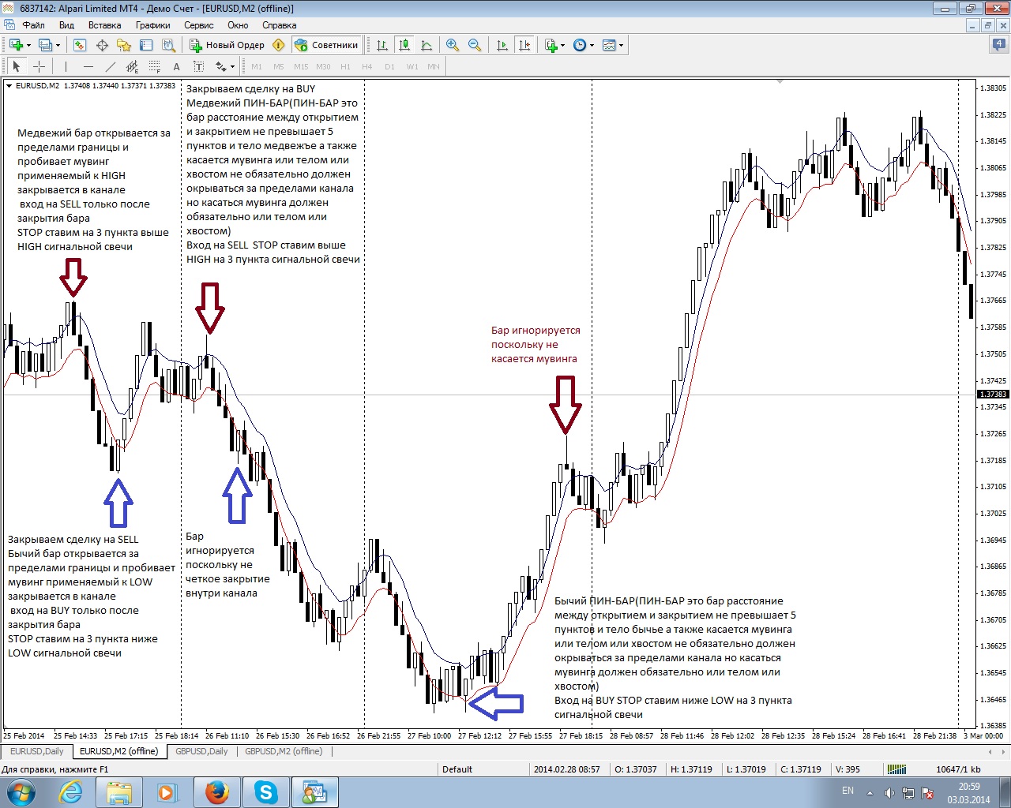Open the Вид menu

point(66,25)
